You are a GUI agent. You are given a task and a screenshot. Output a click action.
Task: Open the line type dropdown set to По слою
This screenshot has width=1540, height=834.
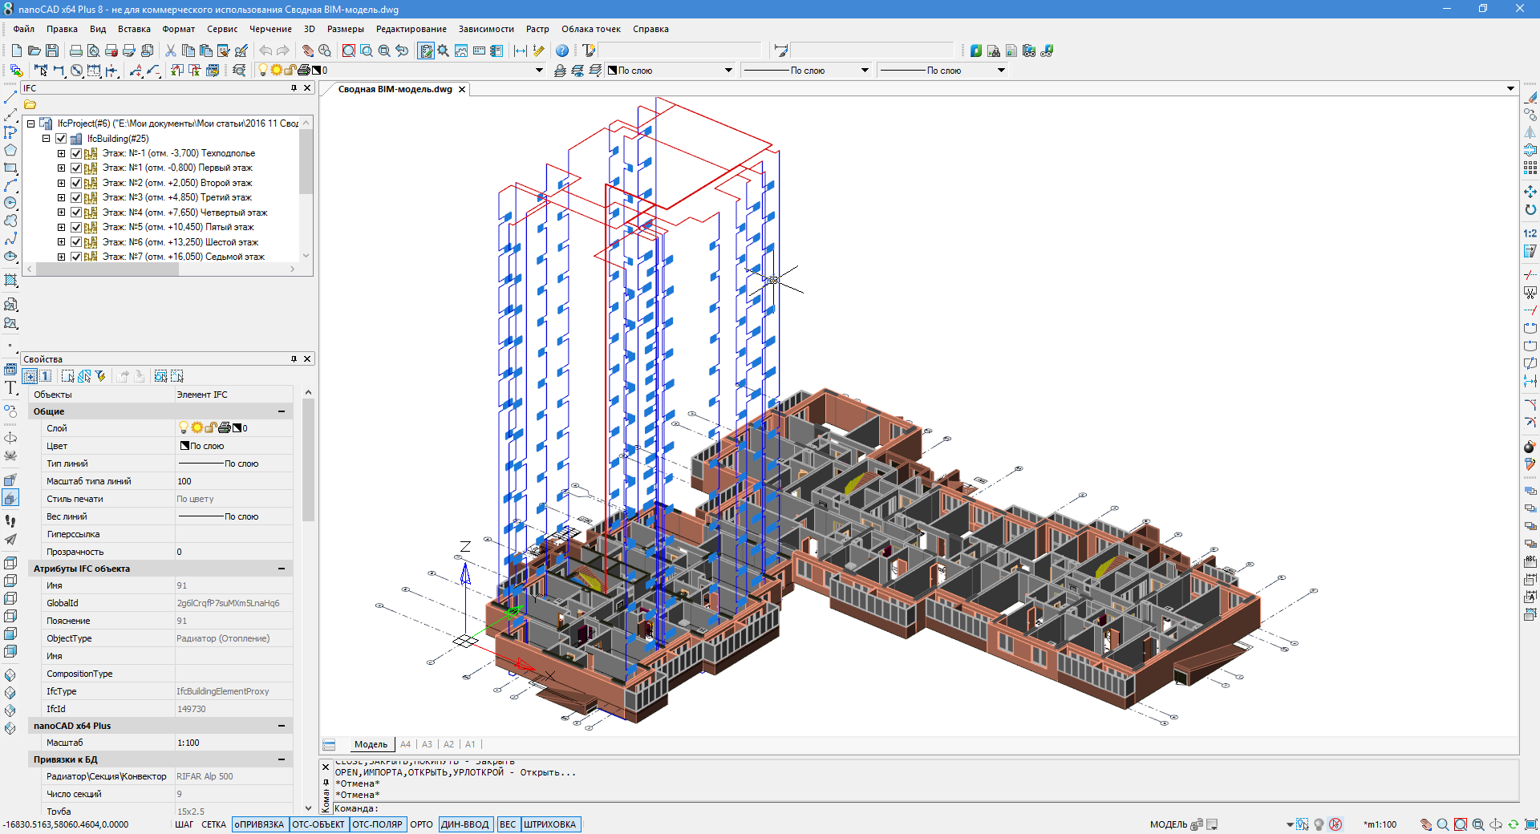pos(865,70)
